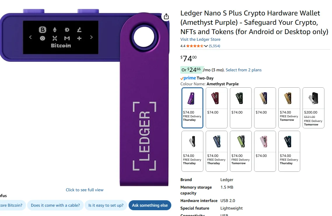Pick the $200.00 discounted variant
Image resolution: width=332 pixels, height=216 pixels.
pyautogui.click(x=313, y=98)
